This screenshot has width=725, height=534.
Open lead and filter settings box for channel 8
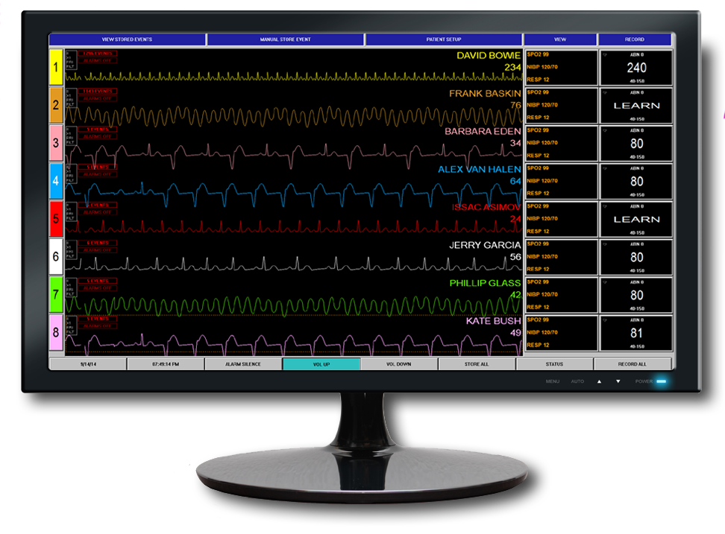pos(71,325)
